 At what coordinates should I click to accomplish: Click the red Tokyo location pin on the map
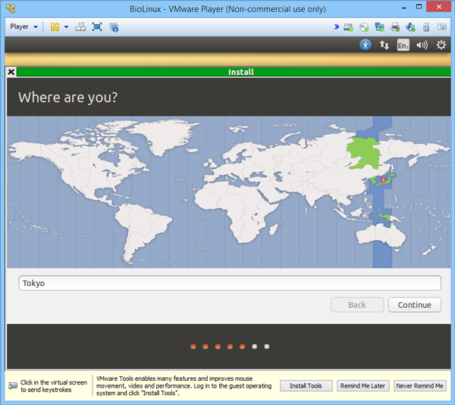click(x=383, y=180)
